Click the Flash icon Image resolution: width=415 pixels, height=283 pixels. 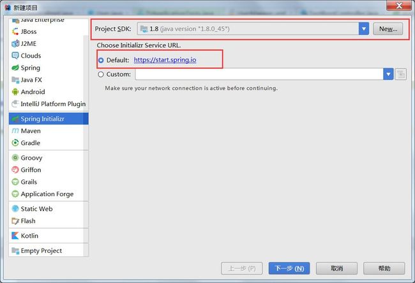[15, 221]
